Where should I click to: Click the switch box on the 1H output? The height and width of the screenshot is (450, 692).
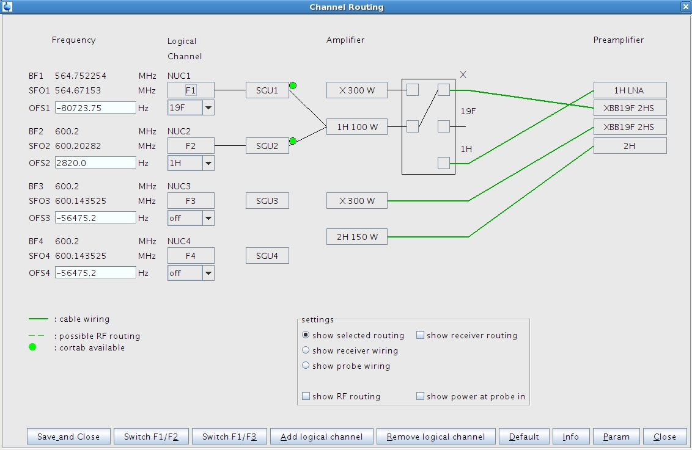coord(444,163)
